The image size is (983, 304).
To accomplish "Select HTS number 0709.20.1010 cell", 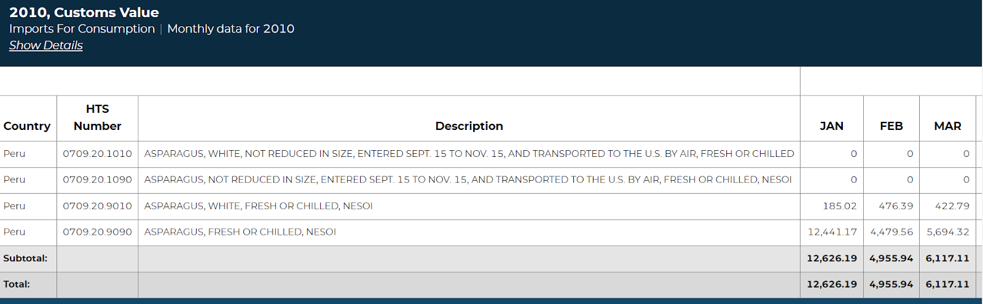I will (97, 154).
